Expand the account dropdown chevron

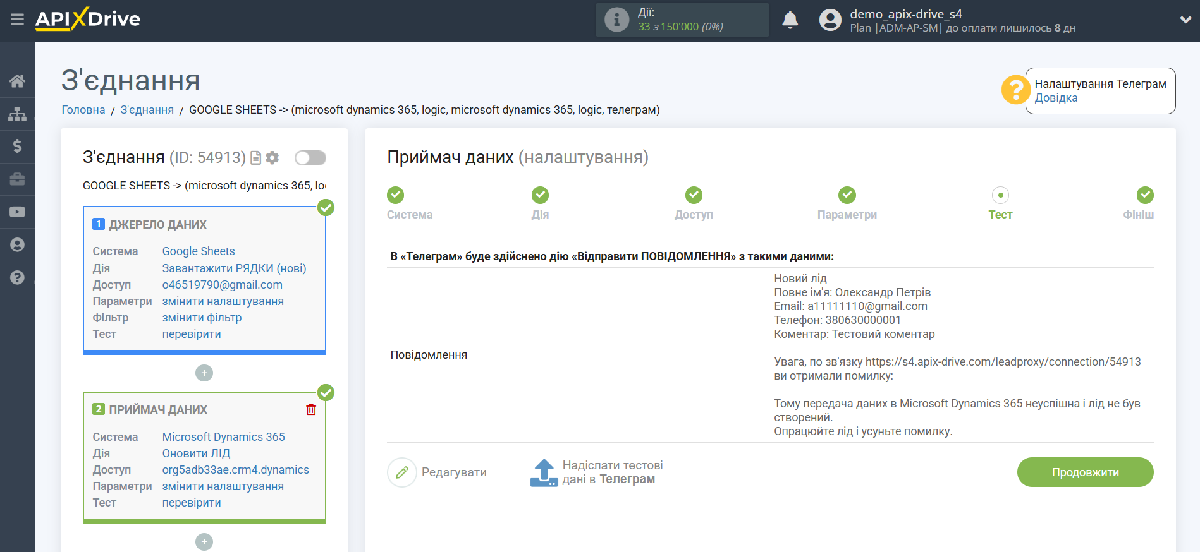[1185, 20]
